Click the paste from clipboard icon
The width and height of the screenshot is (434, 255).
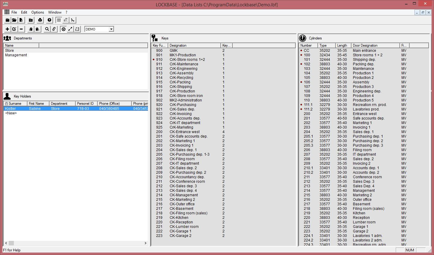(37, 29)
